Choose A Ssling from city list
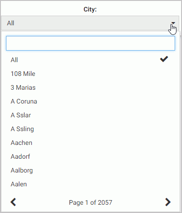Viewport: 182px width, 213px height. (x=90, y=129)
